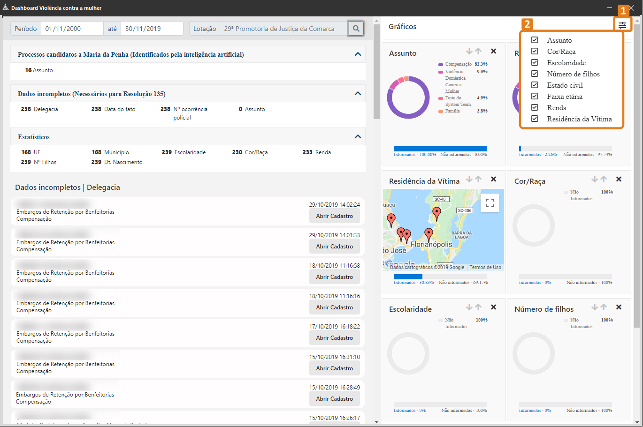Close the Escolaridade chart card
The image size is (643, 427).
point(494,307)
